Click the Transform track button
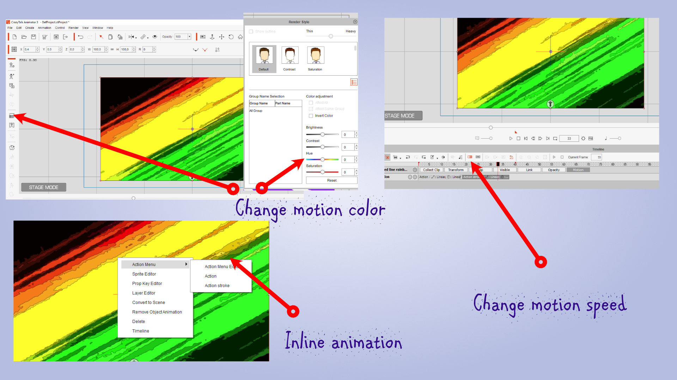Image resolution: width=677 pixels, height=380 pixels. point(456,170)
